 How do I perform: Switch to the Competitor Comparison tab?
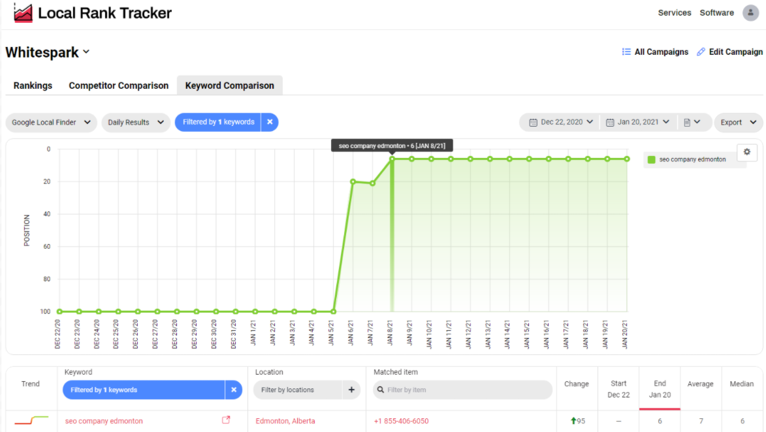click(119, 85)
